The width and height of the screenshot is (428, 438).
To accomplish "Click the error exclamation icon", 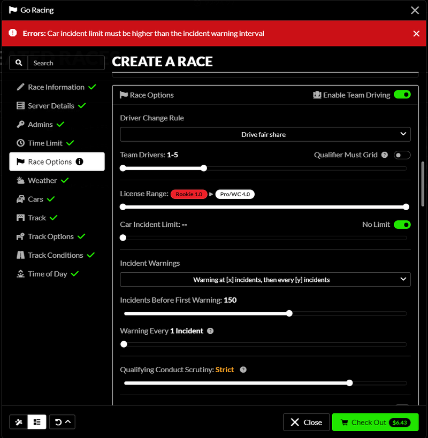I will pyautogui.click(x=12, y=33).
